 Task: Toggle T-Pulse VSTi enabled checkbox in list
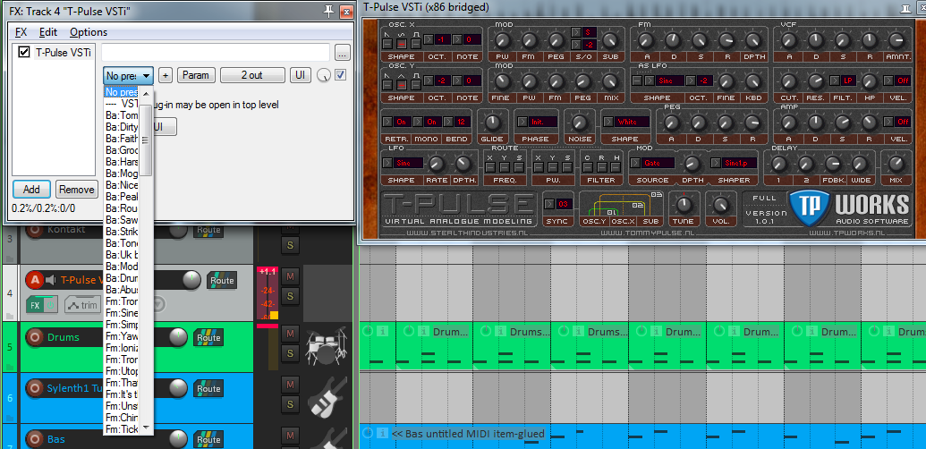tap(24, 52)
